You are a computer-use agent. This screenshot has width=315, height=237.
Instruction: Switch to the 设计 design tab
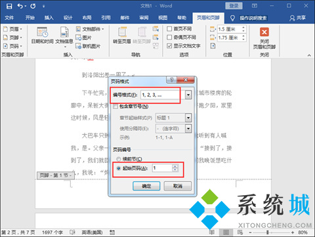tap(68, 18)
